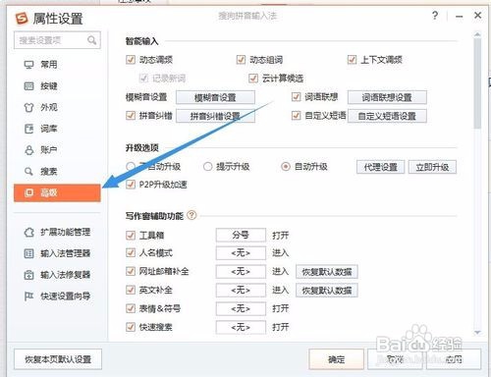The image size is (491, 377).
Task: Toggle the 上下文调频 checkbox
Action: point(352,60)
